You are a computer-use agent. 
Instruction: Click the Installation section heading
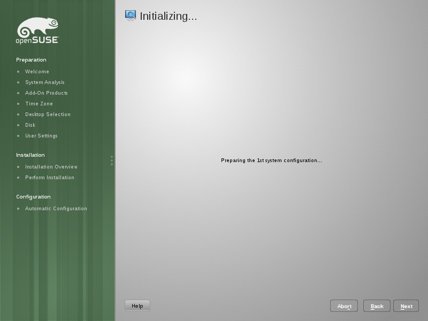pos(30,155)
